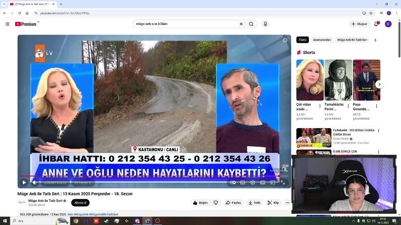Open tab search dropdown arrow

coord(4,4)
